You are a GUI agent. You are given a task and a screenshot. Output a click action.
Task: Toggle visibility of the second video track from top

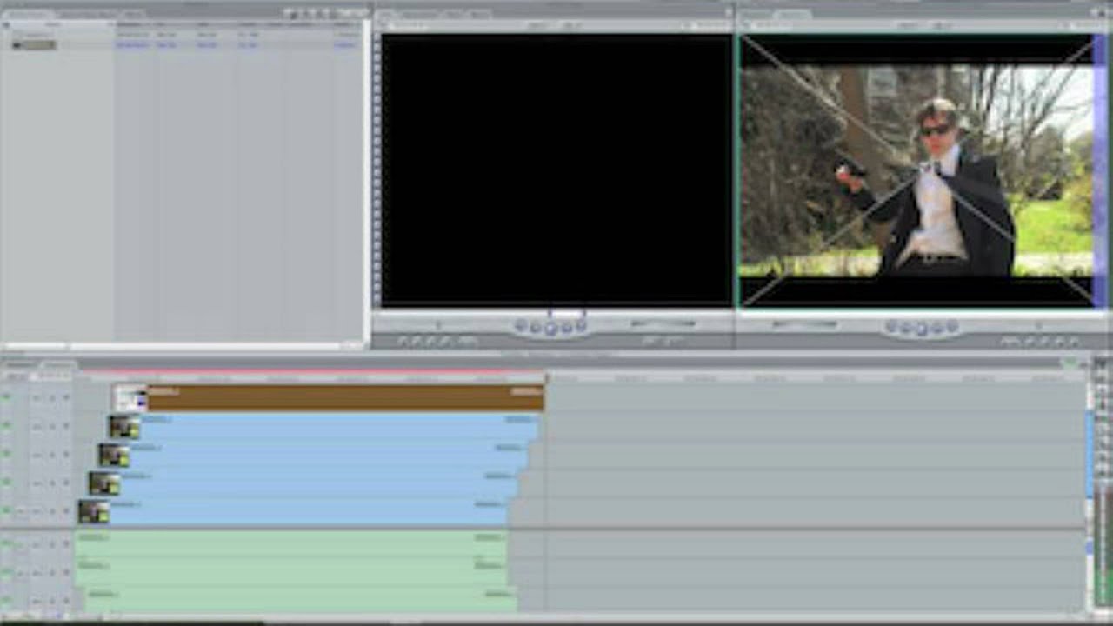(7, 426)
